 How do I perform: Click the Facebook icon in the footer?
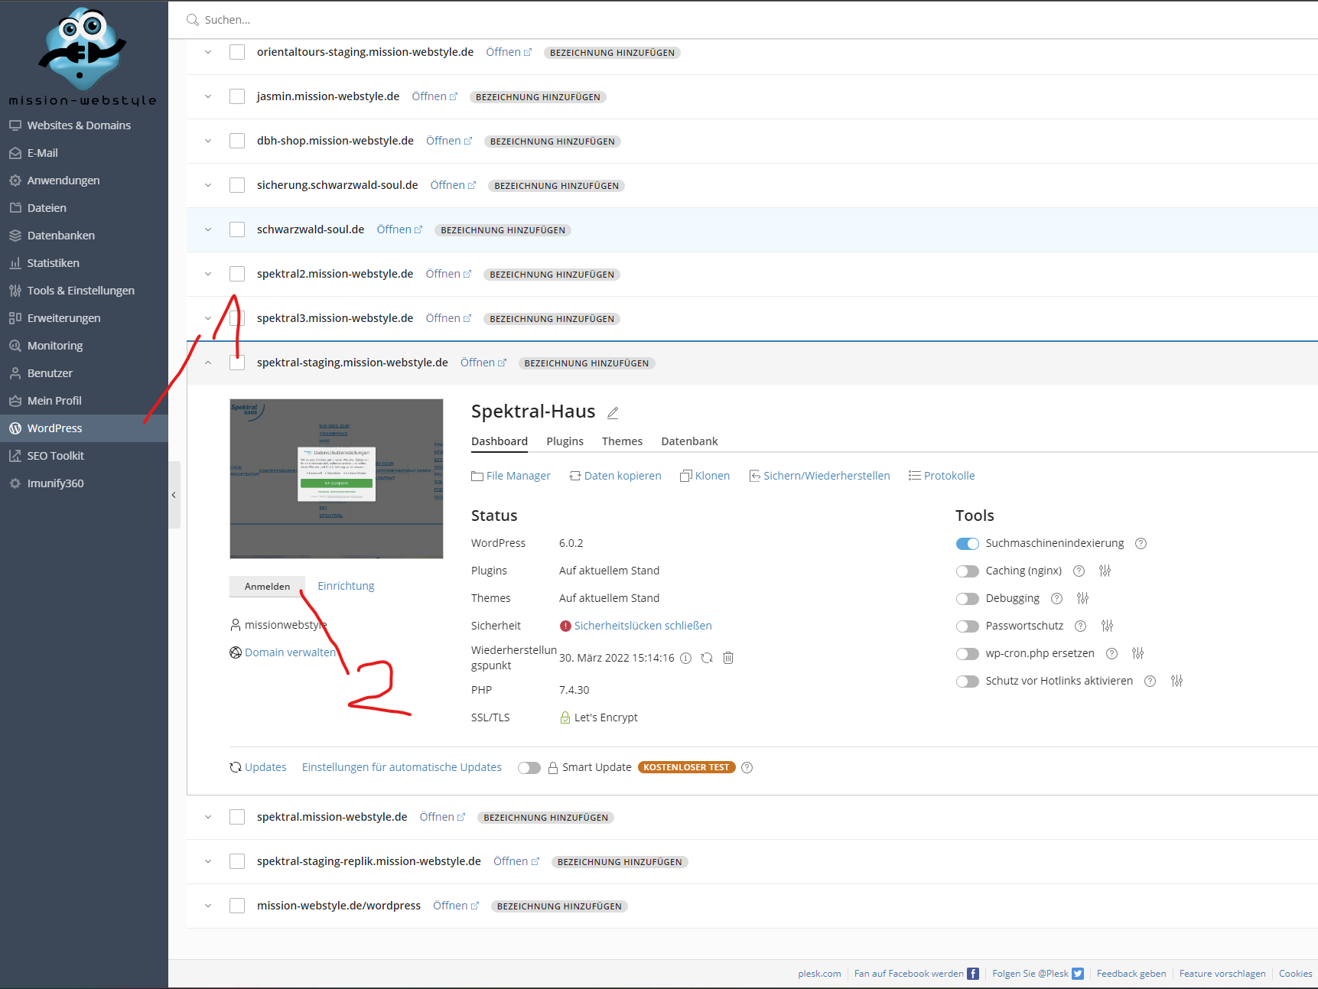pyautogui.click(x=973, y=974)
